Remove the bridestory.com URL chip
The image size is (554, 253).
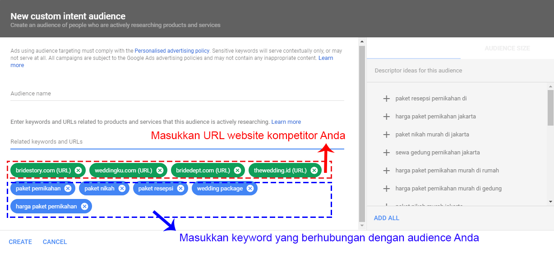pyautogui.click(x=78, y=170)
